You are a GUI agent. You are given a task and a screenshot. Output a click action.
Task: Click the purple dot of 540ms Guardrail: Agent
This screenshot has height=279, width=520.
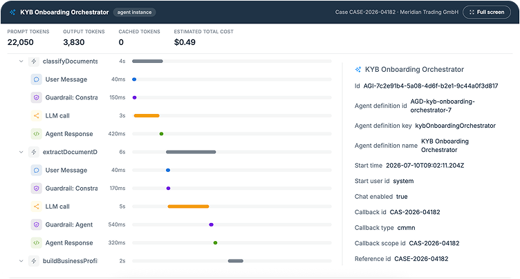point(212,224)
